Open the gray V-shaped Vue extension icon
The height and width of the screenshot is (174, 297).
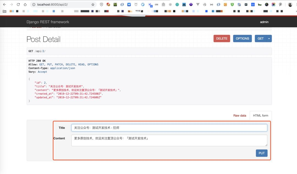(198, 5)
